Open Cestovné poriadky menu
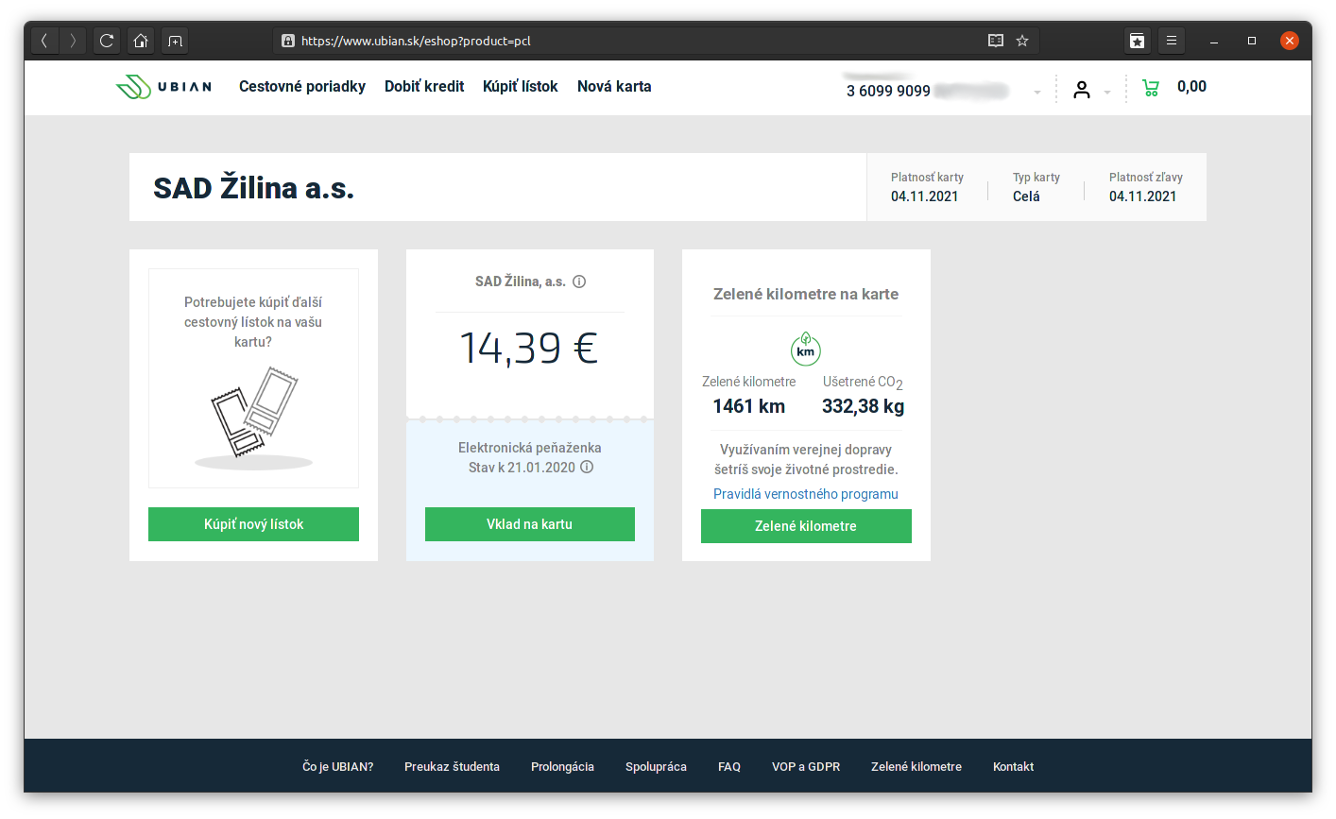Viewport: 1336px width, 819px height. click(302, 86)
